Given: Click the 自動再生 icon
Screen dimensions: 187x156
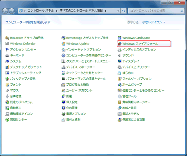Looking at the screenshot, I should (7, 108).
